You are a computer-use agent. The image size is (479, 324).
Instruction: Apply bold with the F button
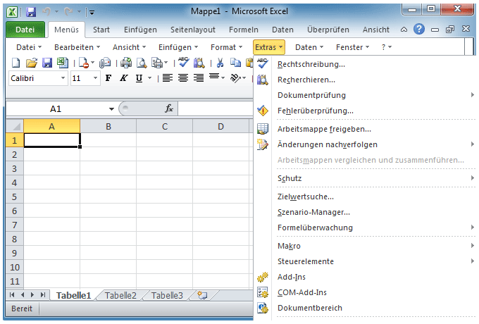(x=108, y=78)
